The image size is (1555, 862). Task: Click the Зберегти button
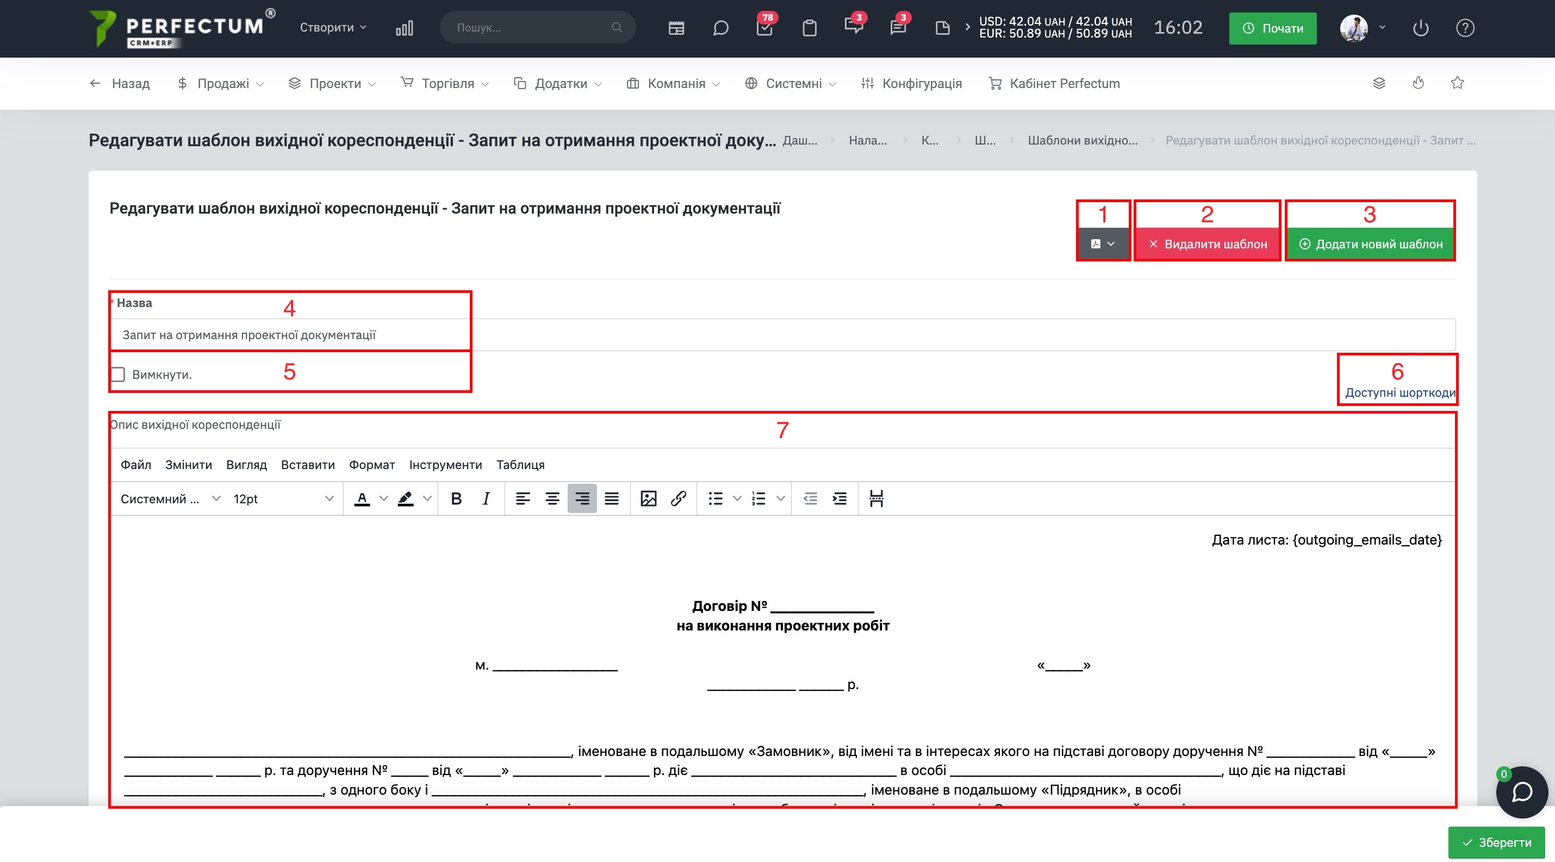tap(1496, 842)
